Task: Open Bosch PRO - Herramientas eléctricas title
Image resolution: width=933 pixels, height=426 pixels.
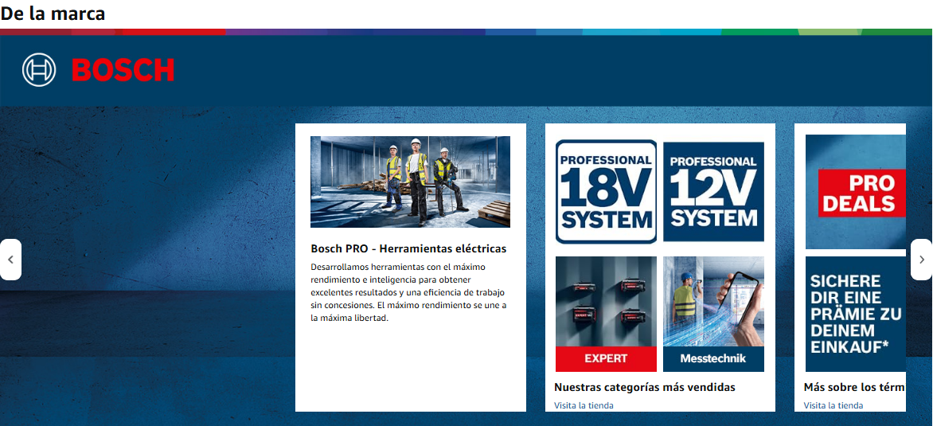Action: 408,248
